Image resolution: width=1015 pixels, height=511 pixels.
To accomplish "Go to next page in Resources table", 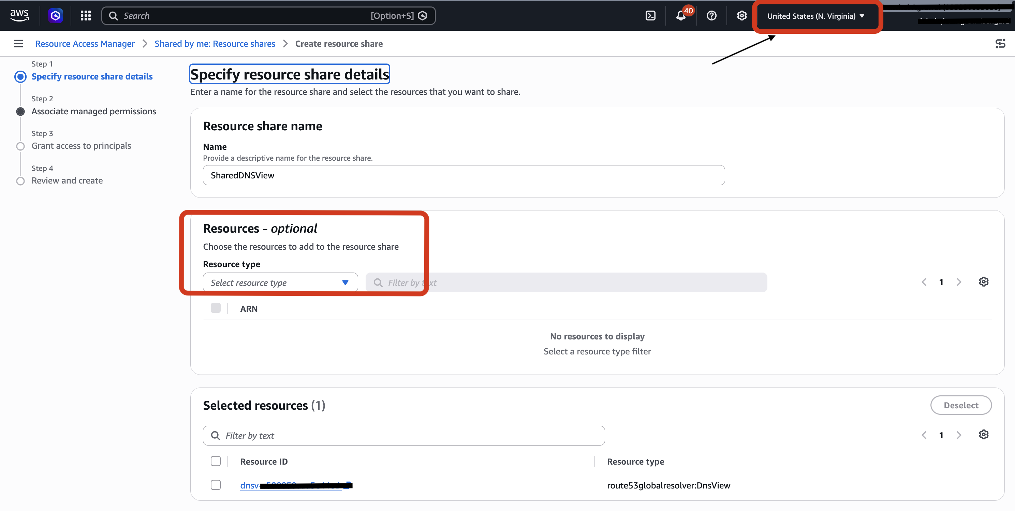I will tap(959, 282).
